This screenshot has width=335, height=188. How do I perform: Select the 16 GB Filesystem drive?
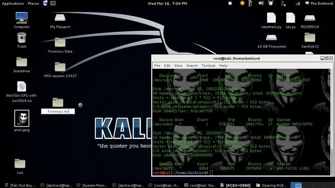click(271, 38)
